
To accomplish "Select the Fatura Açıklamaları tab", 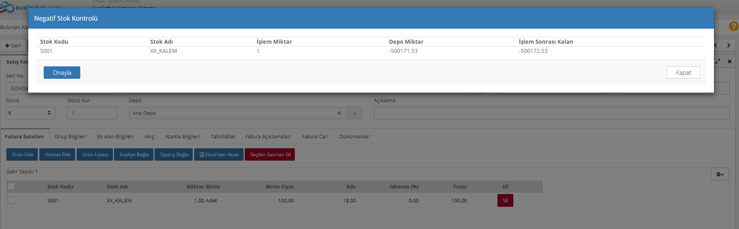I will [268, 137].
